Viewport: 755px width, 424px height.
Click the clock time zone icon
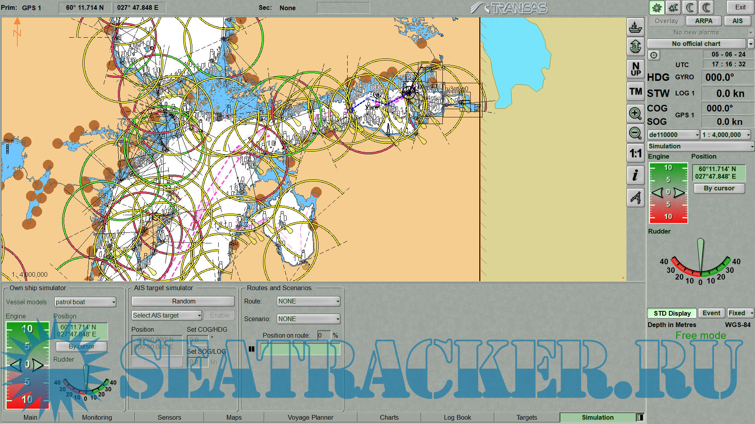click(x=654, y=55)
